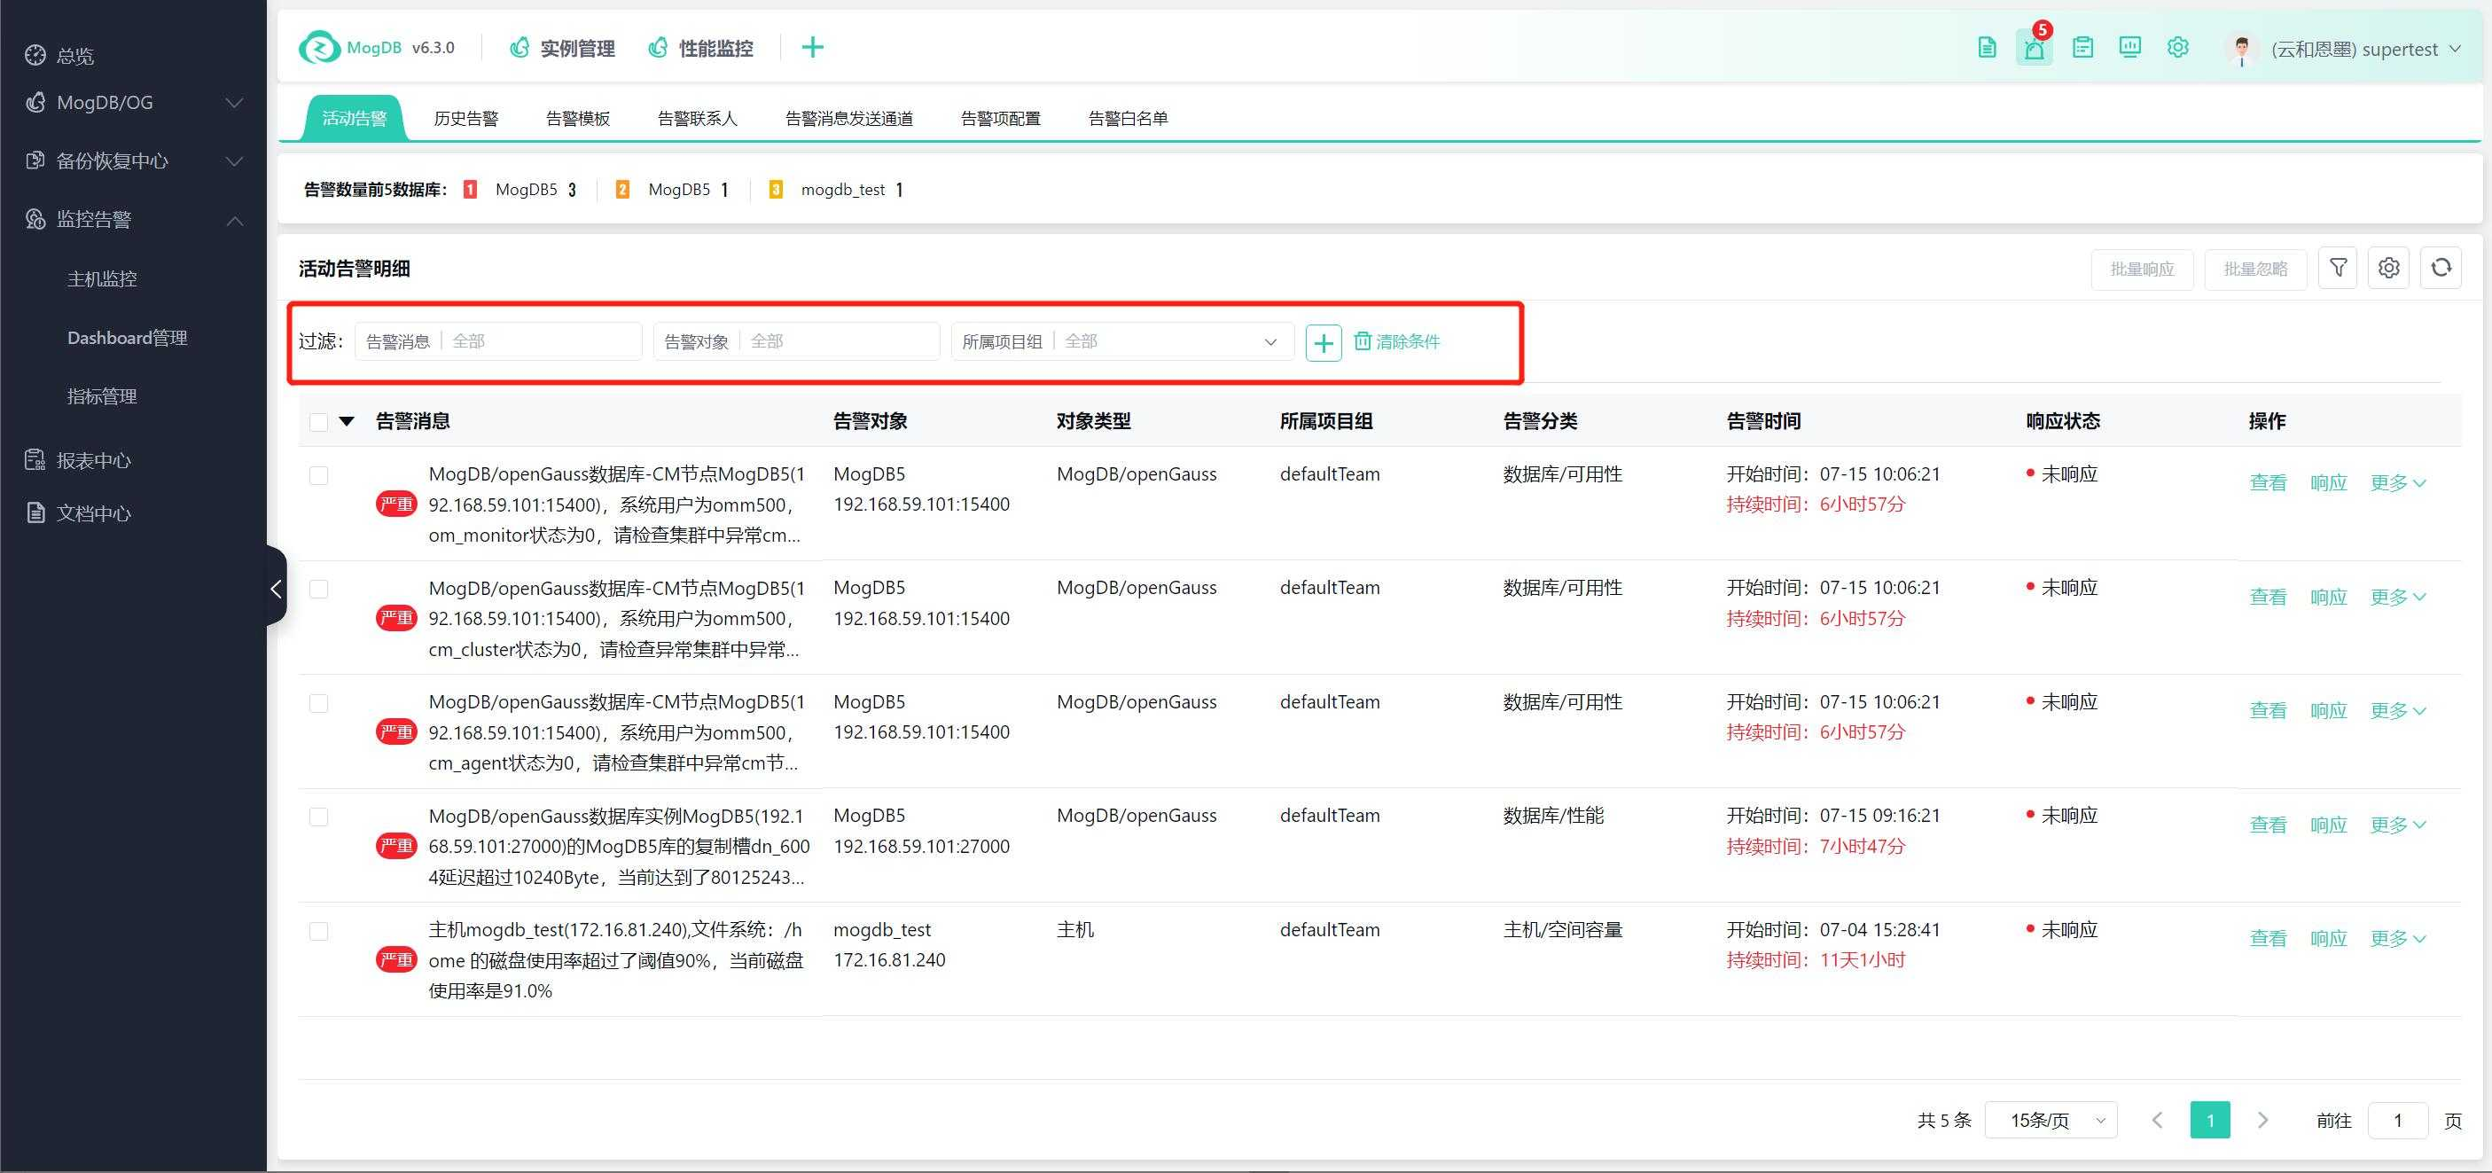The image size is (2492, 1173).
Task: Click the 监控告警 sidebar icon
Action: pyautogui.click(x=35, y=220)
